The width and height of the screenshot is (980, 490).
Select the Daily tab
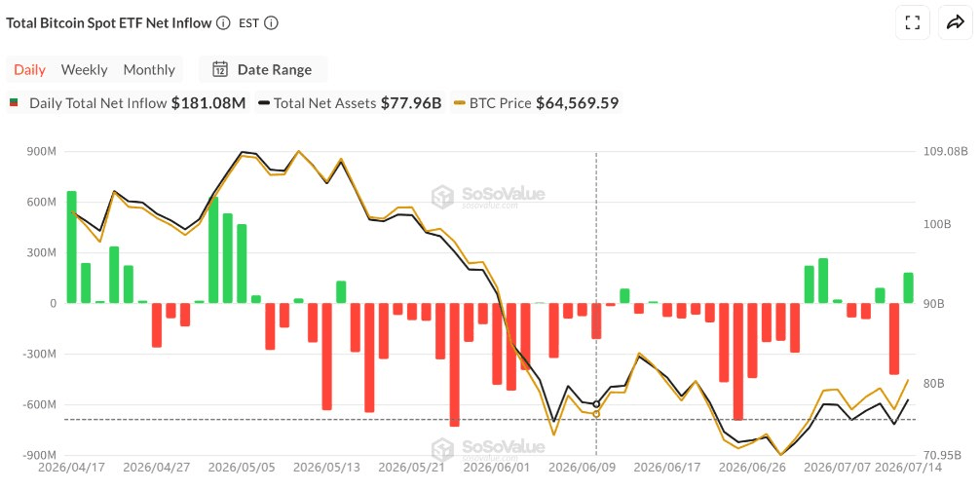[x=29, y=69]
